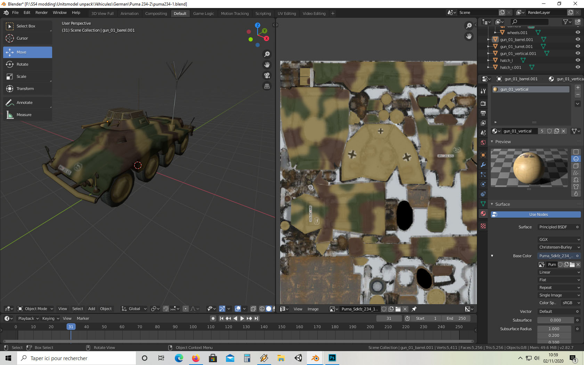Switch 3D viewport to orthographic/perspective grid icon
584x365 pixels.
[x=267, y=86]
